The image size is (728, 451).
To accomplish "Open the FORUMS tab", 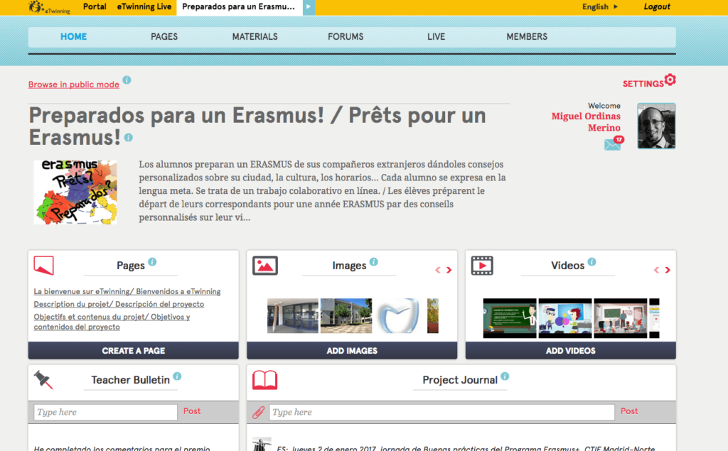I will click(x=346, y=37).
